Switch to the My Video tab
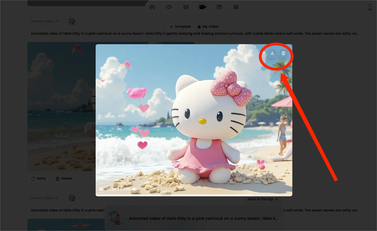 (208, 27)
